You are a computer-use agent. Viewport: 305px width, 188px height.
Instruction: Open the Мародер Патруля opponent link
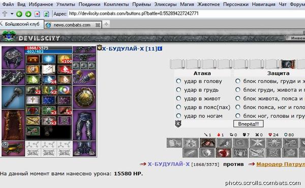[281, 164]
